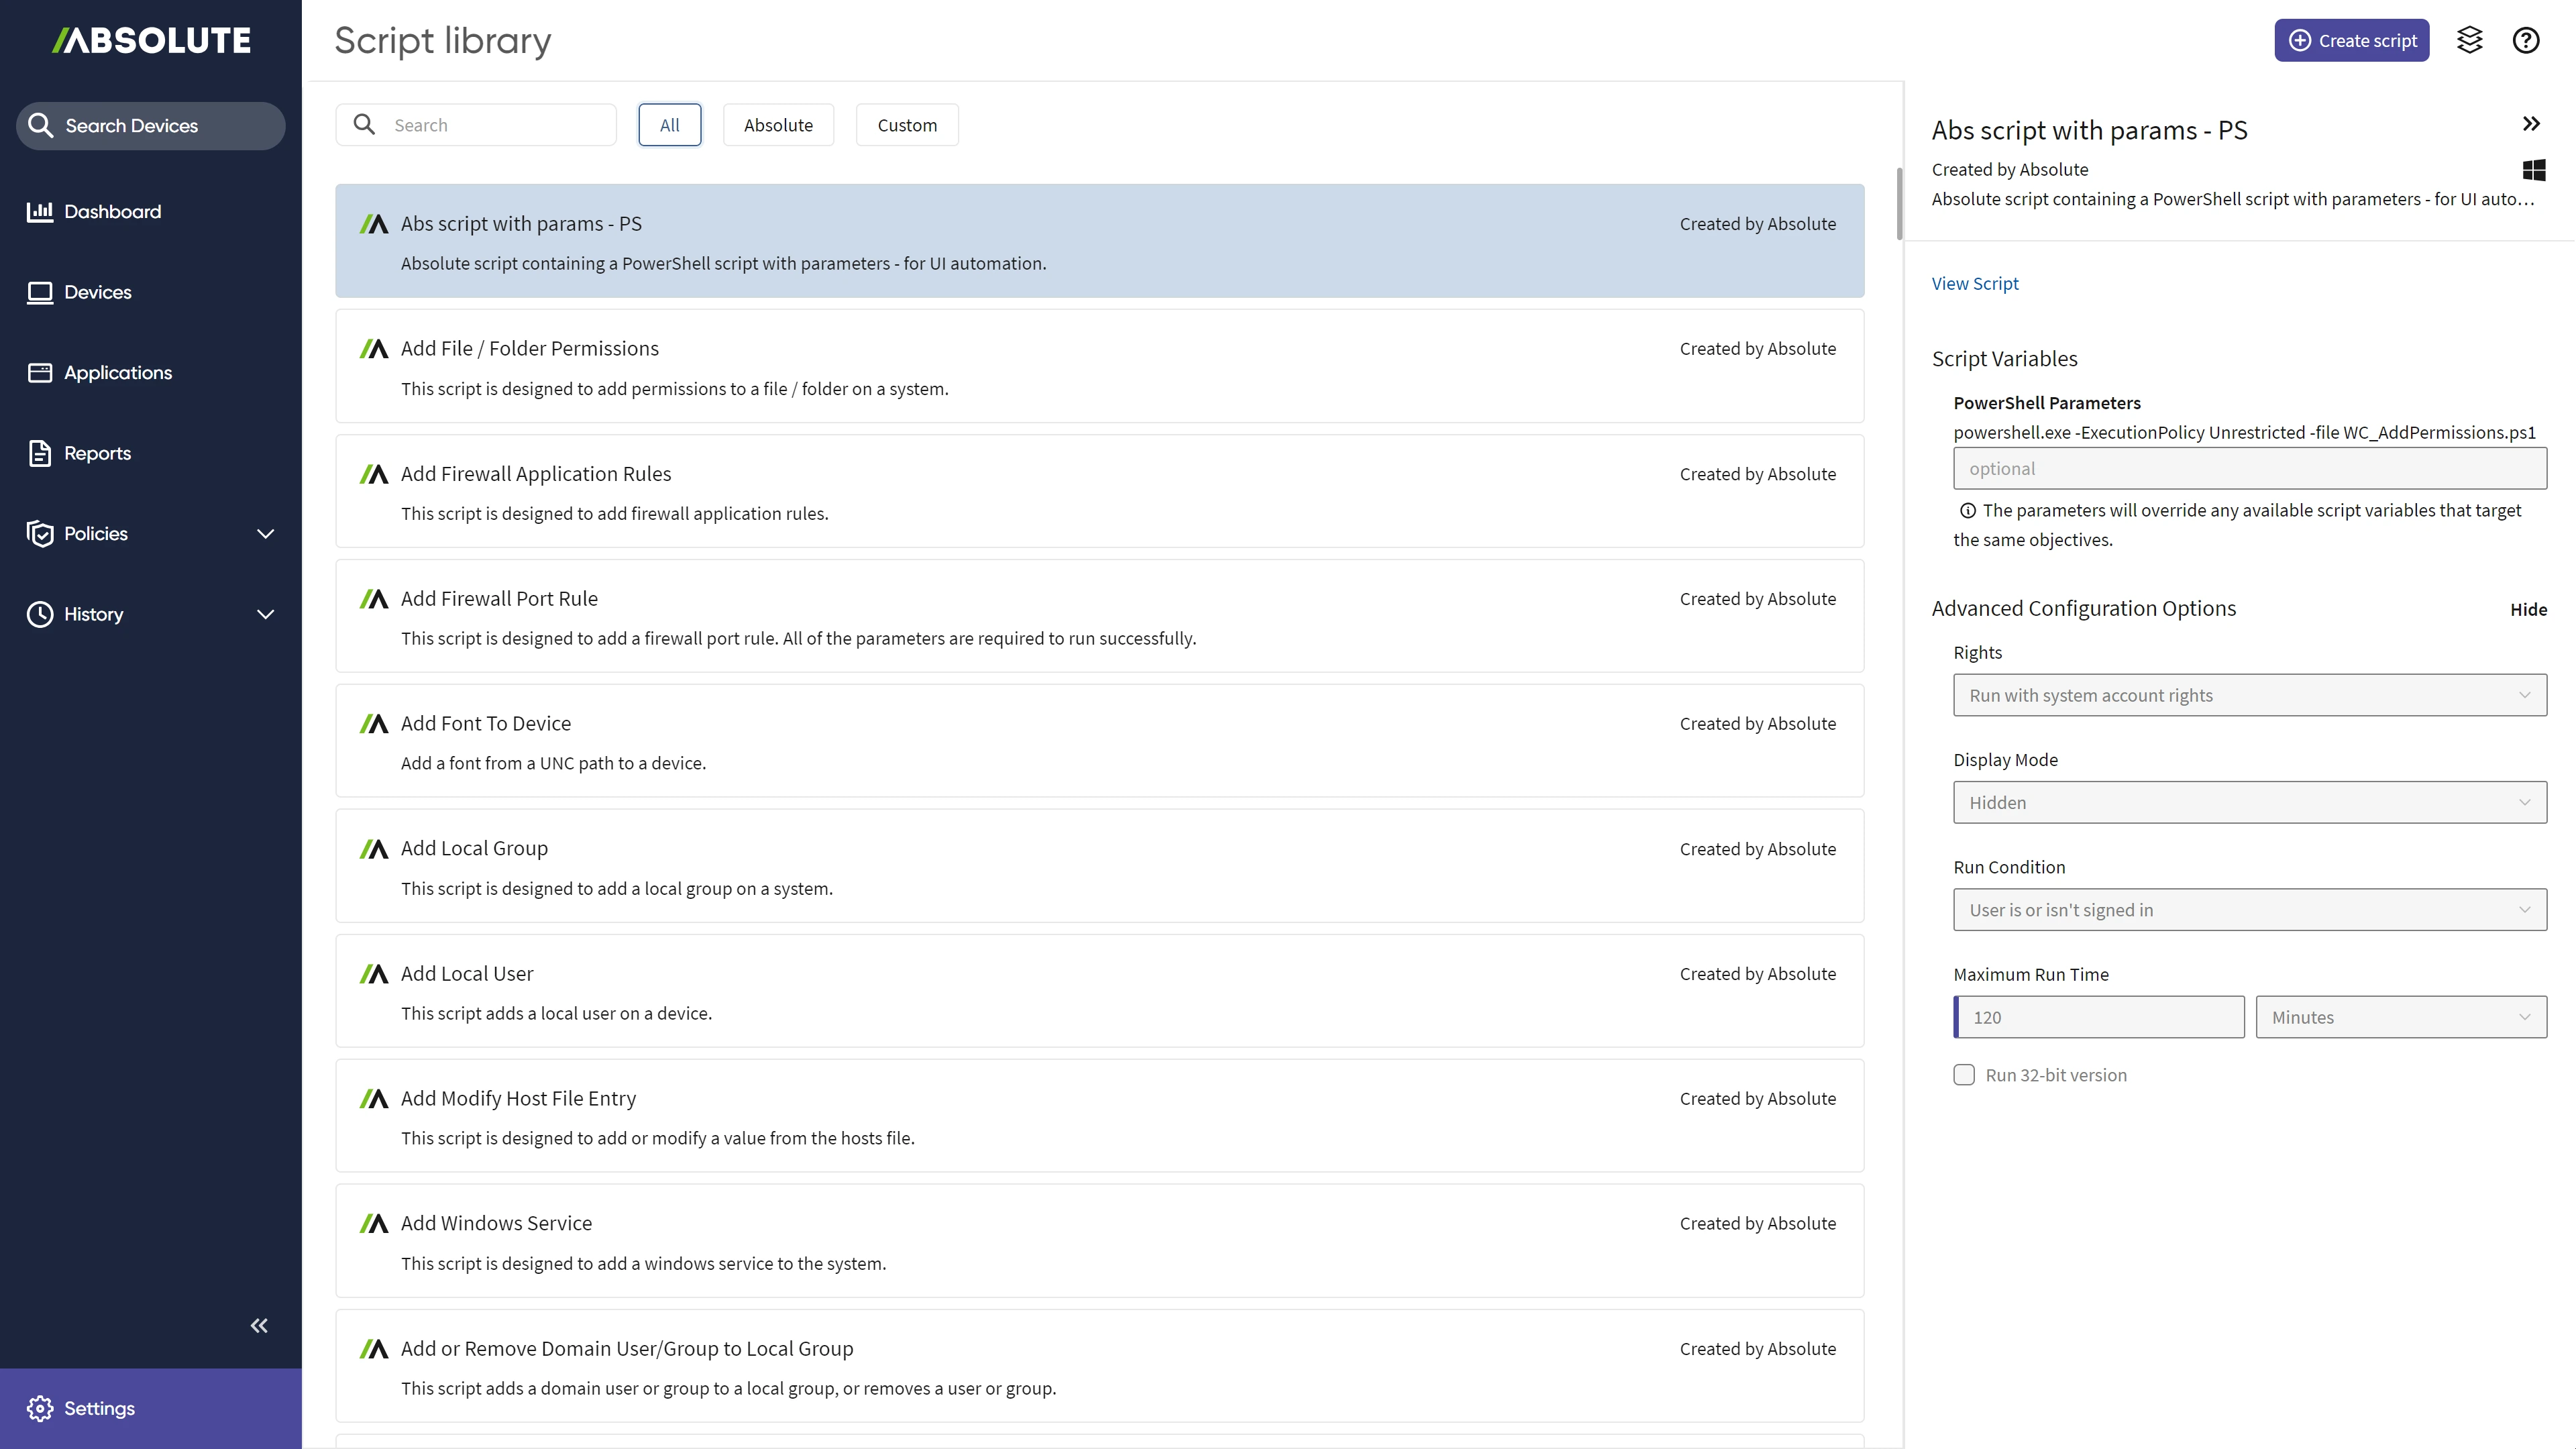Click the Create script button

point(2352,40)
